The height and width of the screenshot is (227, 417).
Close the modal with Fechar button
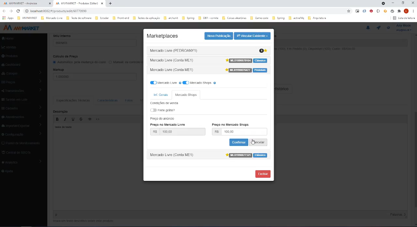click(x=263, y=174)
